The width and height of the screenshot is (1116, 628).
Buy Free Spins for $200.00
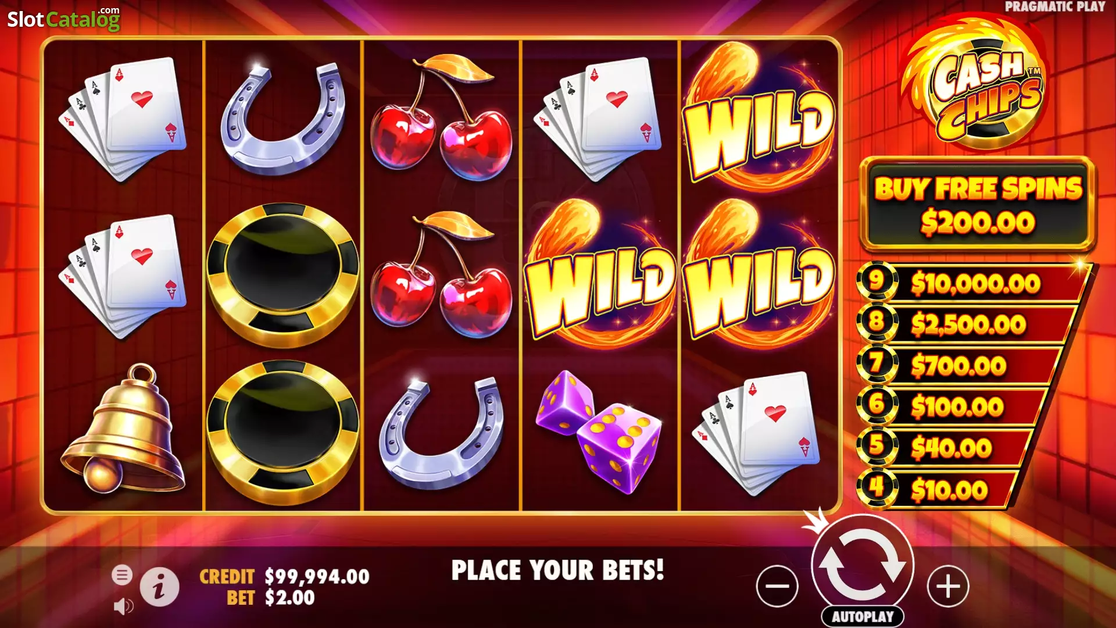pos(978,204)
